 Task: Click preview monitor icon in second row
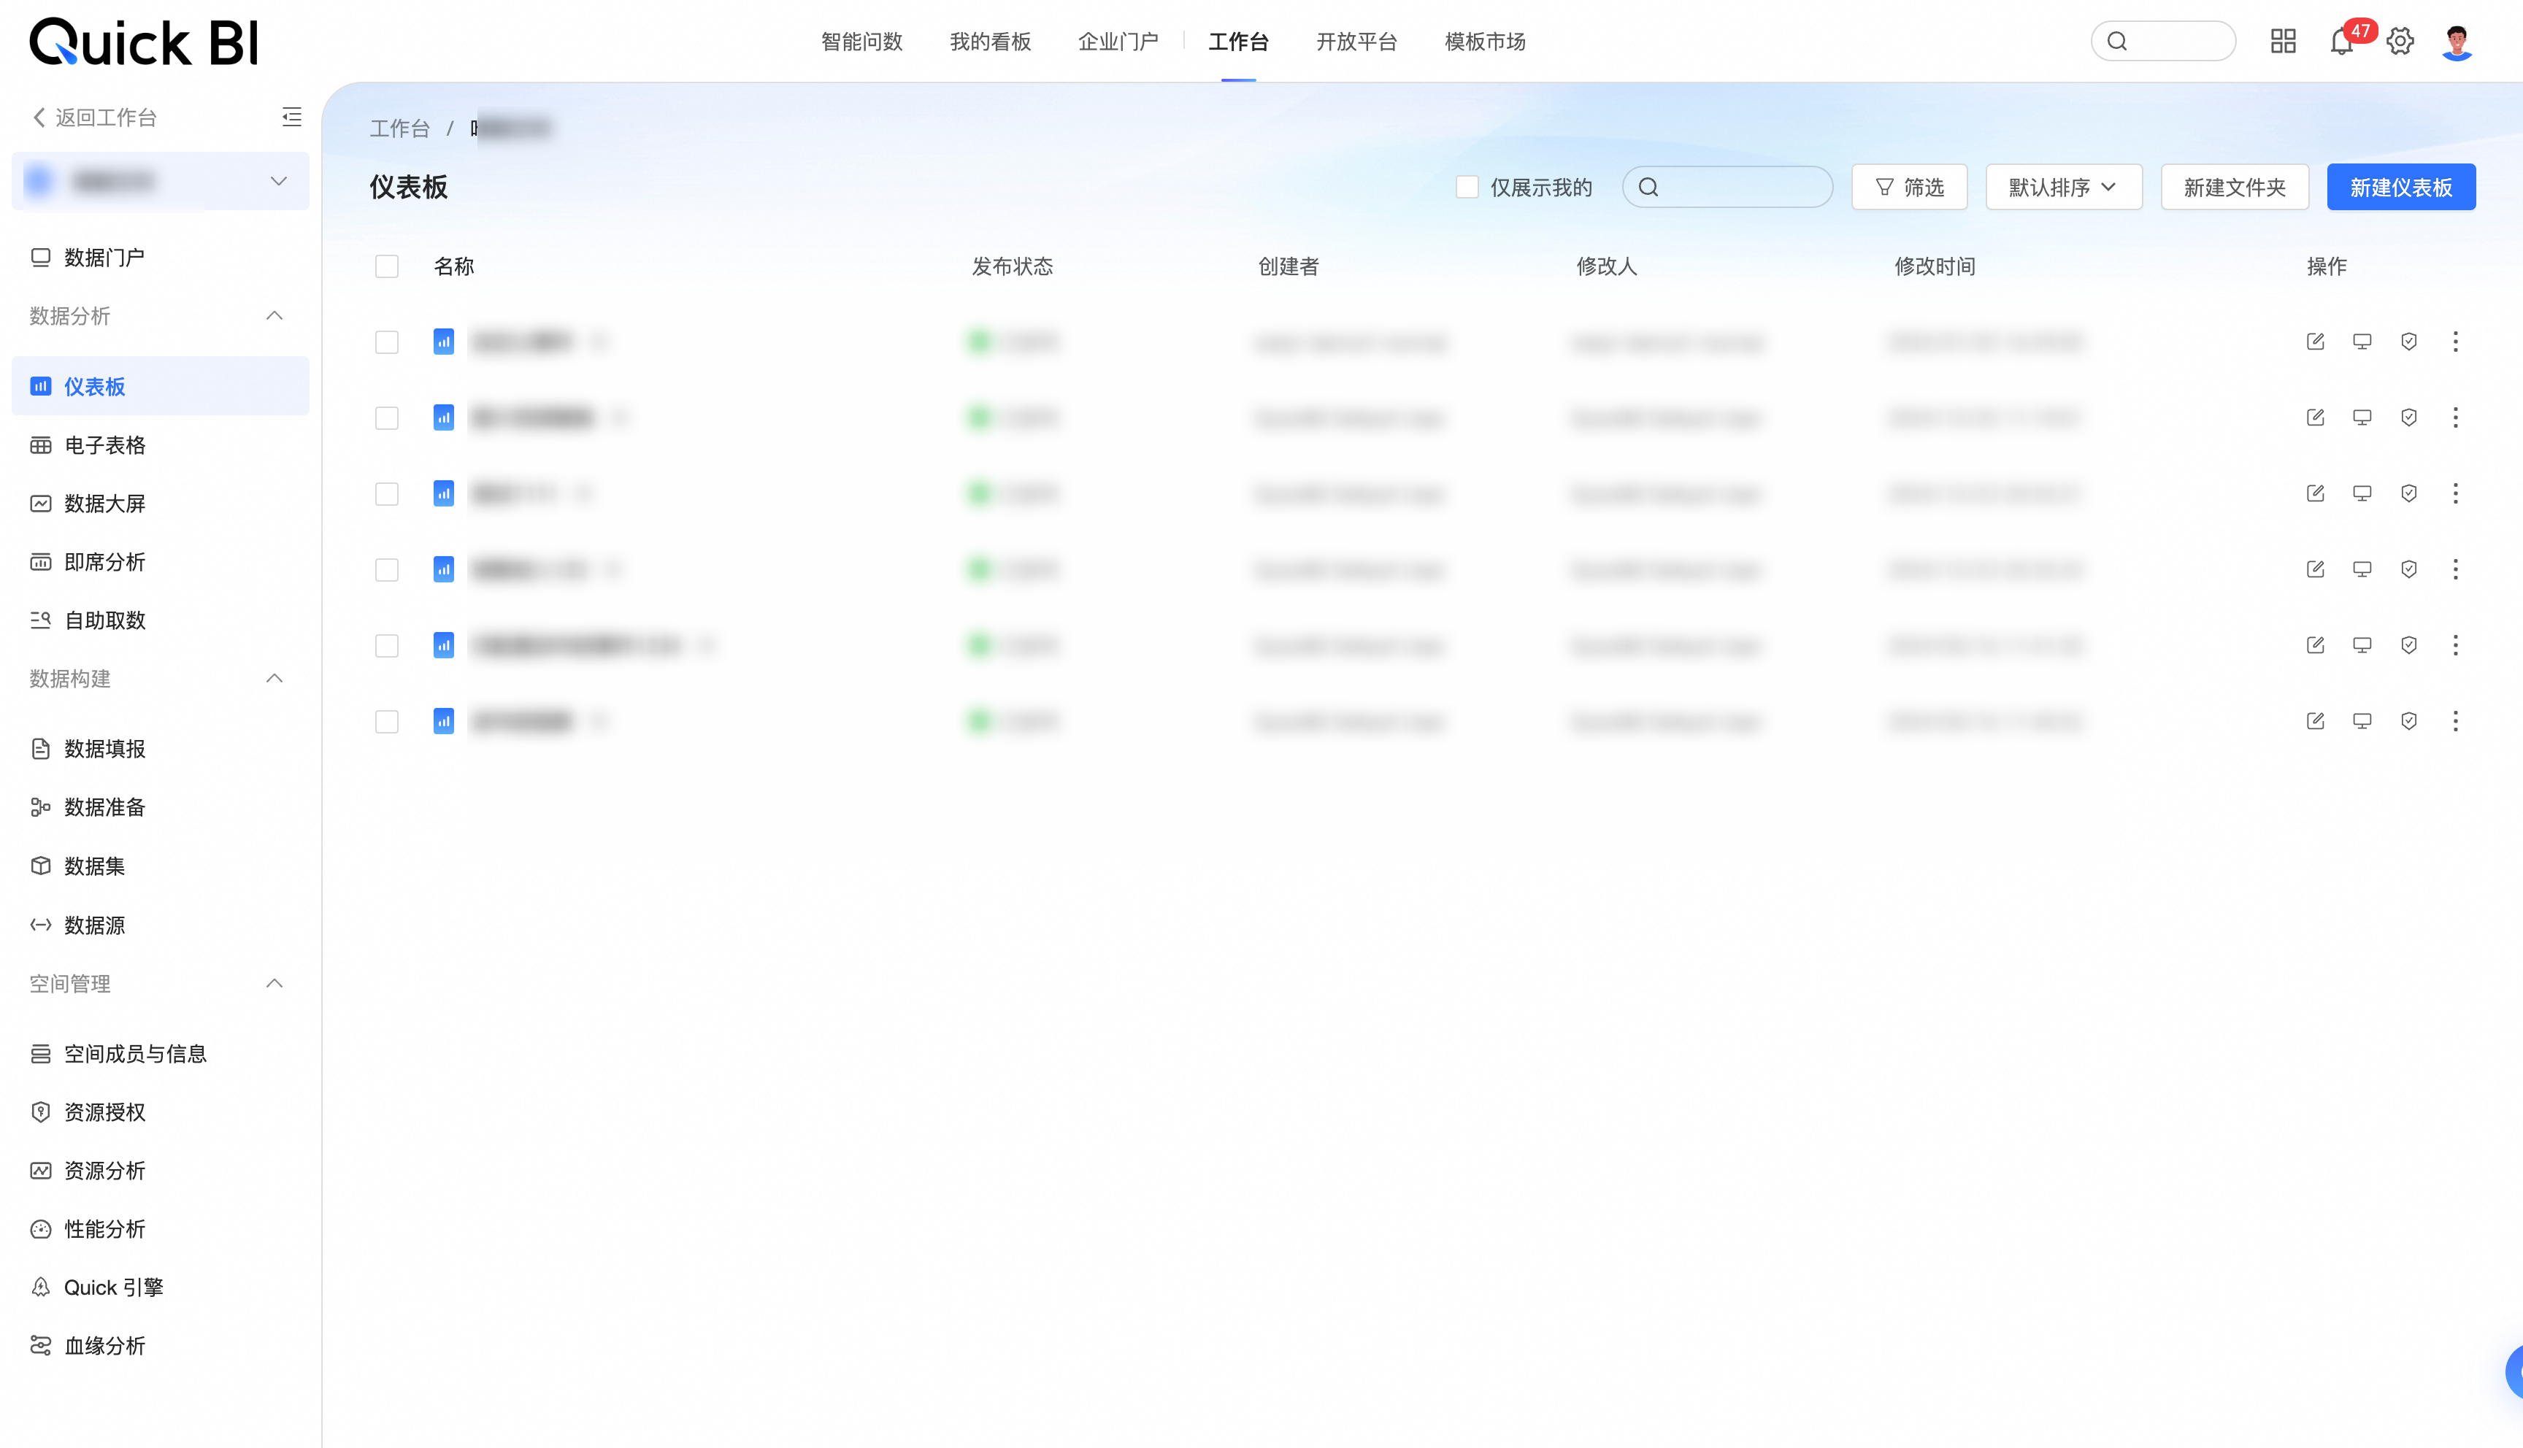tap(2362, 417)
